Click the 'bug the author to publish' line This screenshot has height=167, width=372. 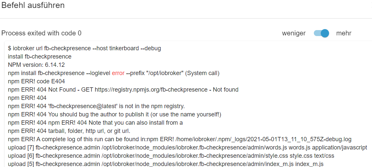pos(115,114)
